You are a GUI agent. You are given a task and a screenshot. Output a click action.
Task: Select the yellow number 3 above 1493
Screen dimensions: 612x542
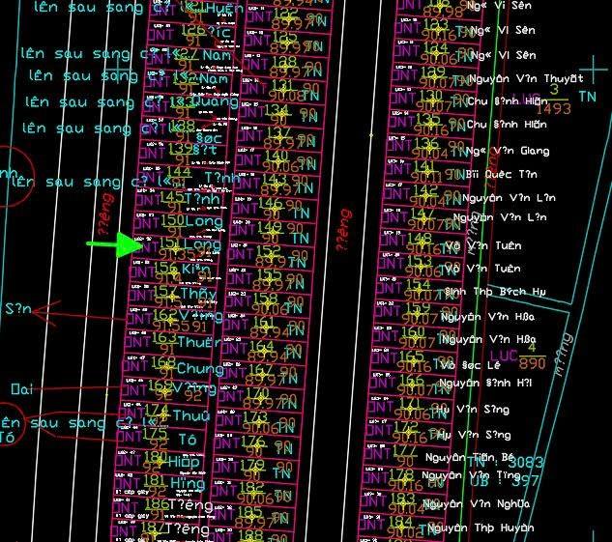point(554,90)
